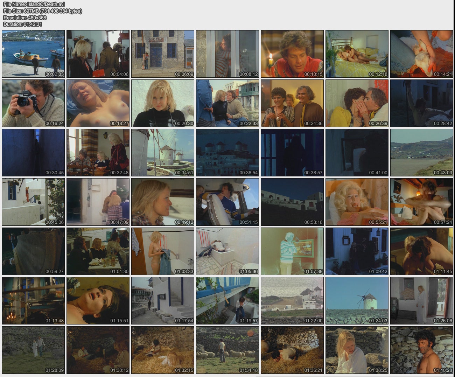Click the shepherd with sheep thumbnail 01:34:18
Screen dimensions: 455x377
227,350
